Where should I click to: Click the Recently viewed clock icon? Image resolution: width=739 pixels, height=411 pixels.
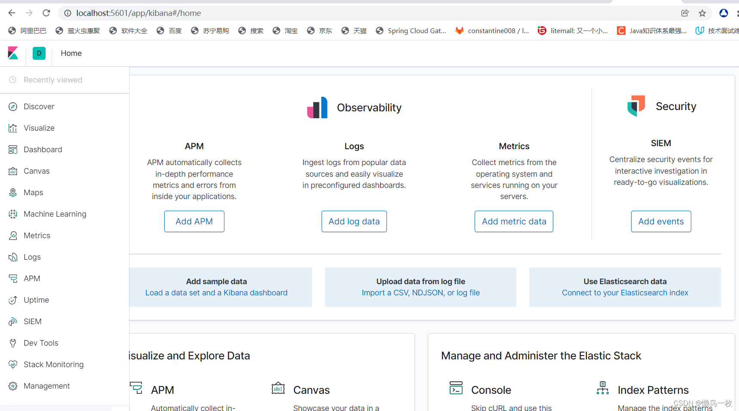pos(13,80)
